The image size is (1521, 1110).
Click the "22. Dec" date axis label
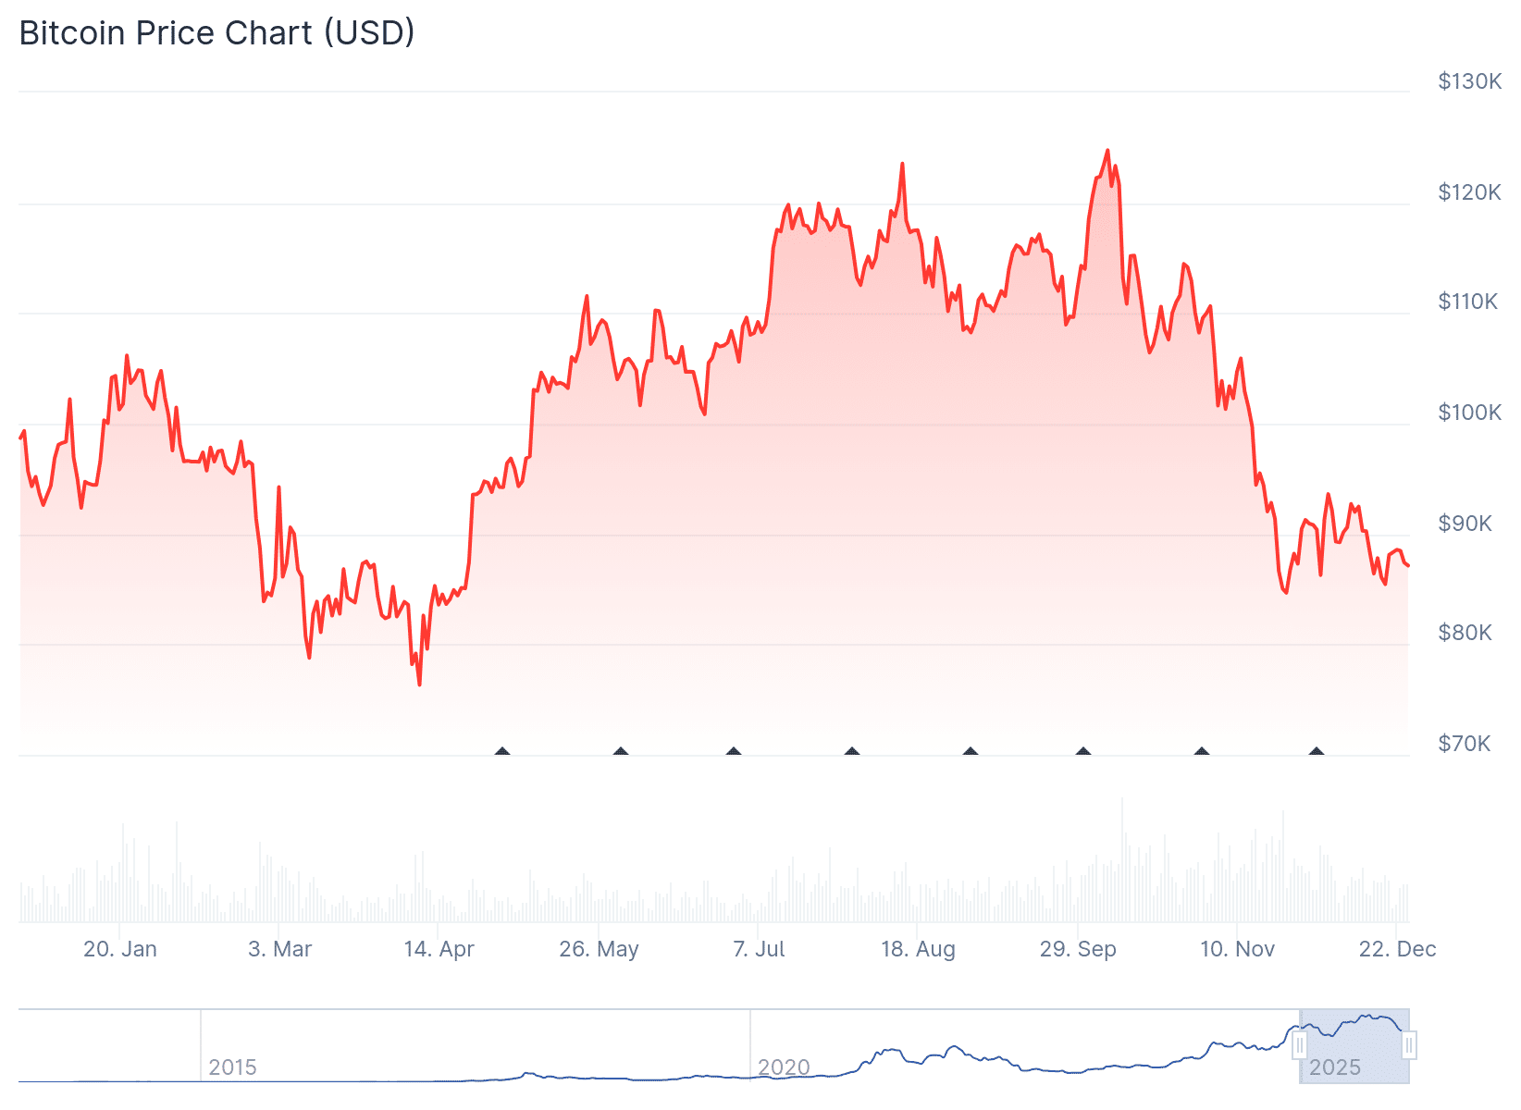(1397, 949)
